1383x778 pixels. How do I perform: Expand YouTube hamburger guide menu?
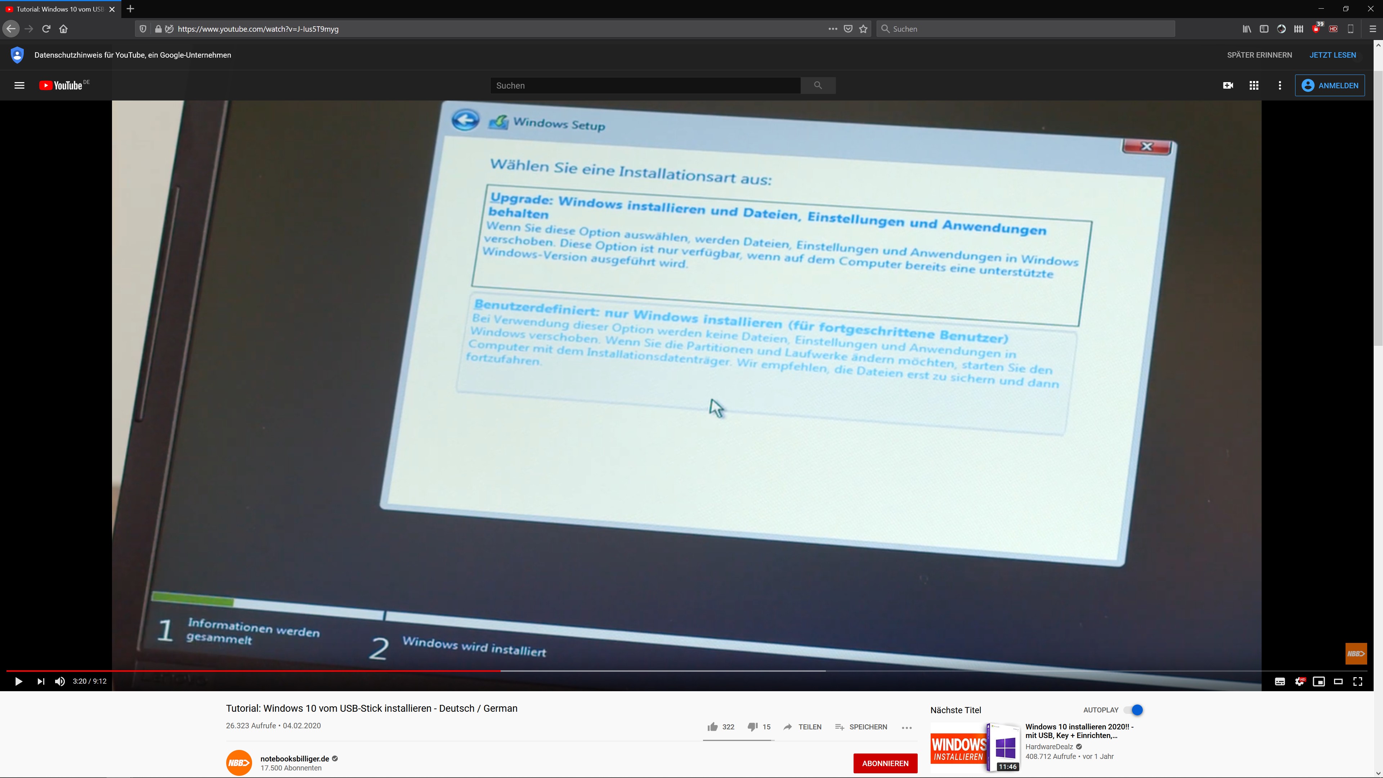[x=19, y=85]
